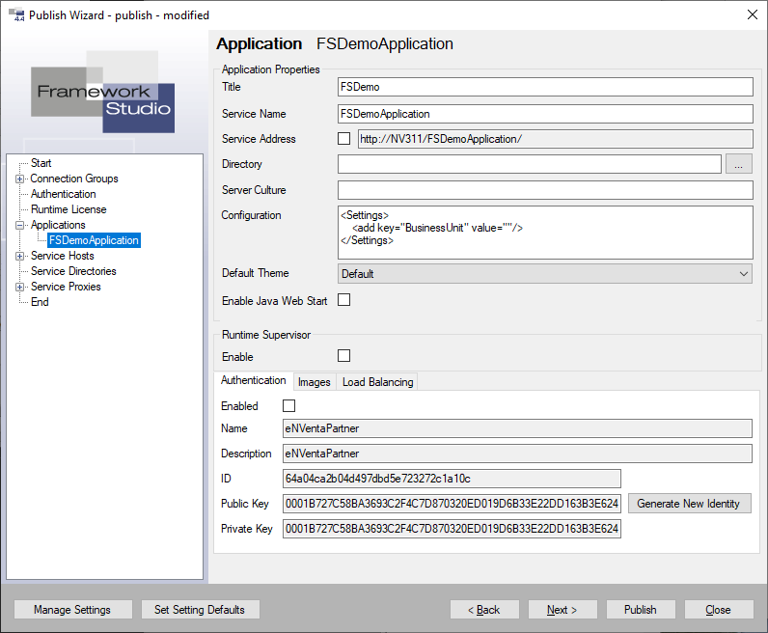Select FSDemoApplication tree node
768x633 pixels.
tap(94, 240)
